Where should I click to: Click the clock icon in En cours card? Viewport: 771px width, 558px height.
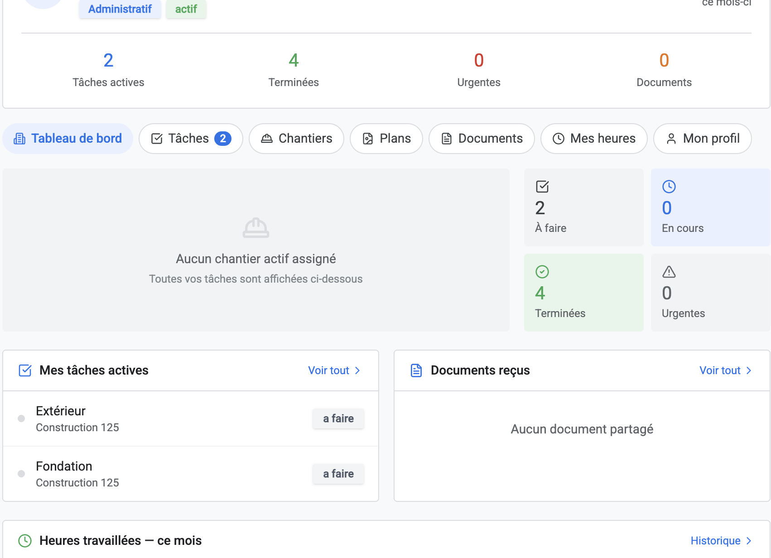(x=669, y=187)
